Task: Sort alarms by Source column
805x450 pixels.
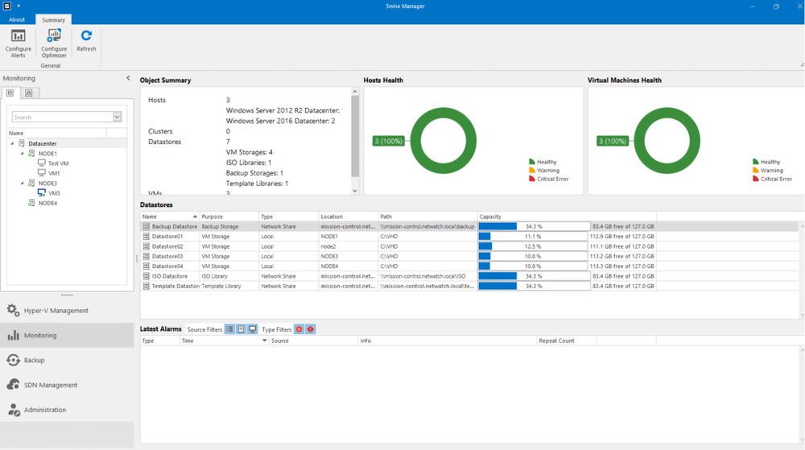Action: (x=313, y=341)
